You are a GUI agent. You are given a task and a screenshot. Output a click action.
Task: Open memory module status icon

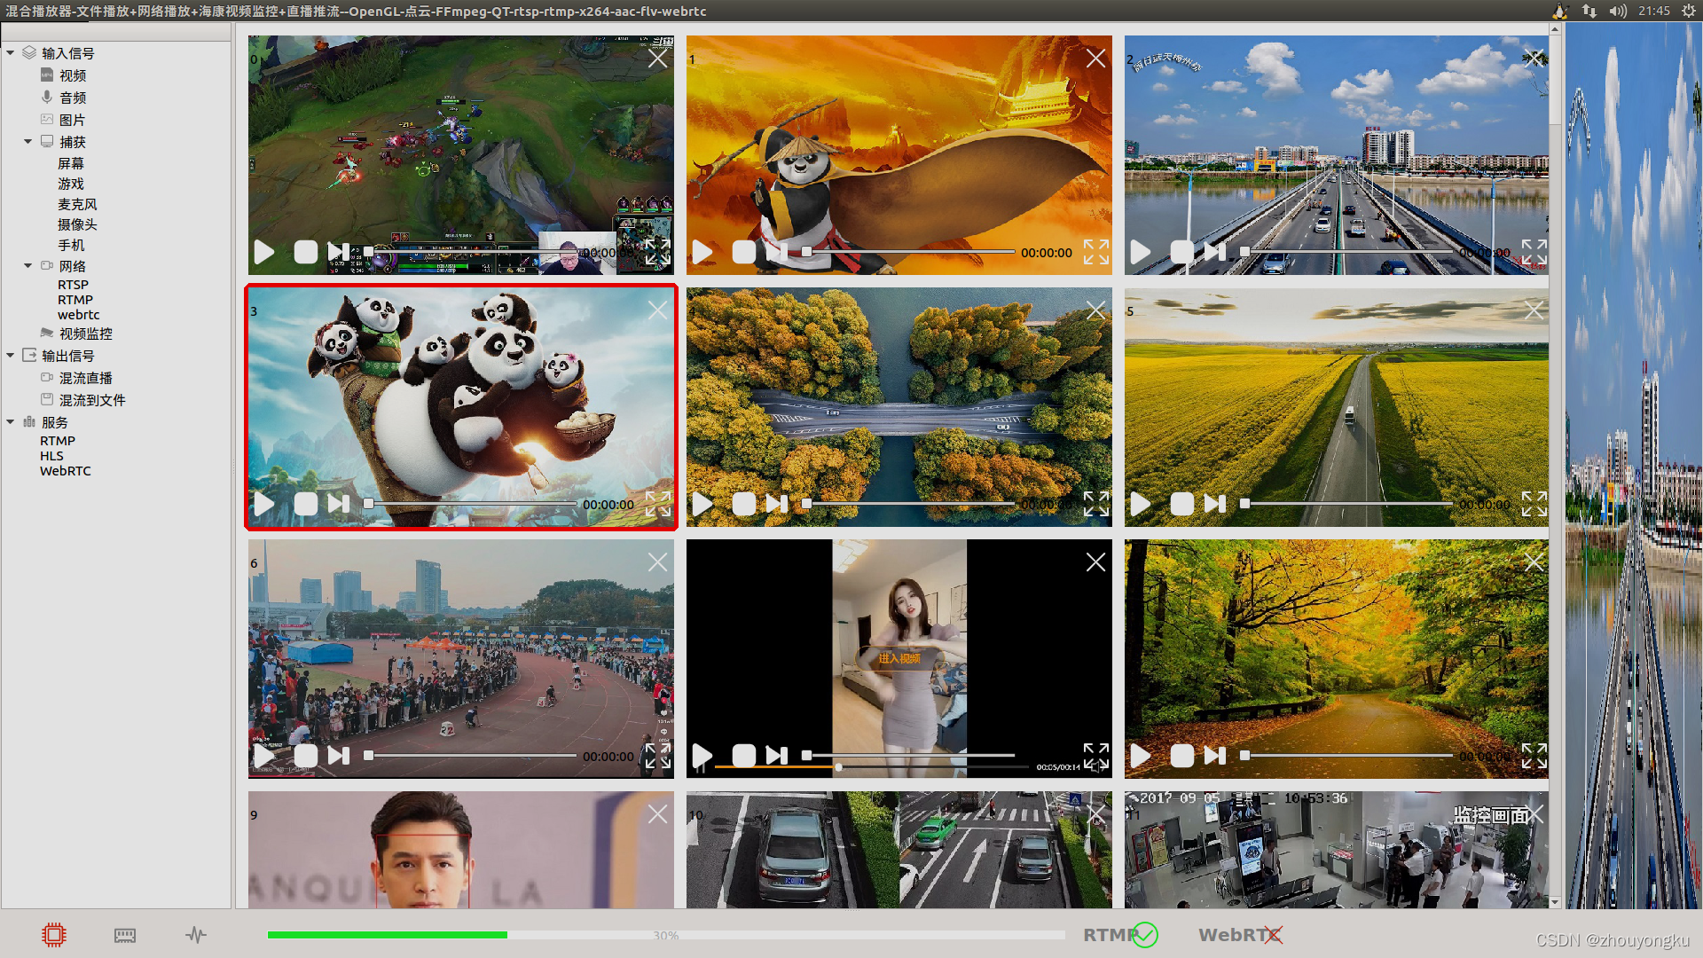coord(125,935)
